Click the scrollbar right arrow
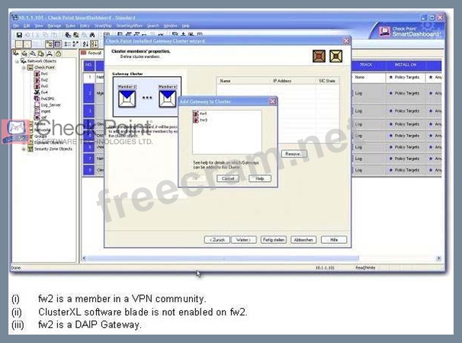The height and width of the screenshot is (343, 462). (438, 258)
